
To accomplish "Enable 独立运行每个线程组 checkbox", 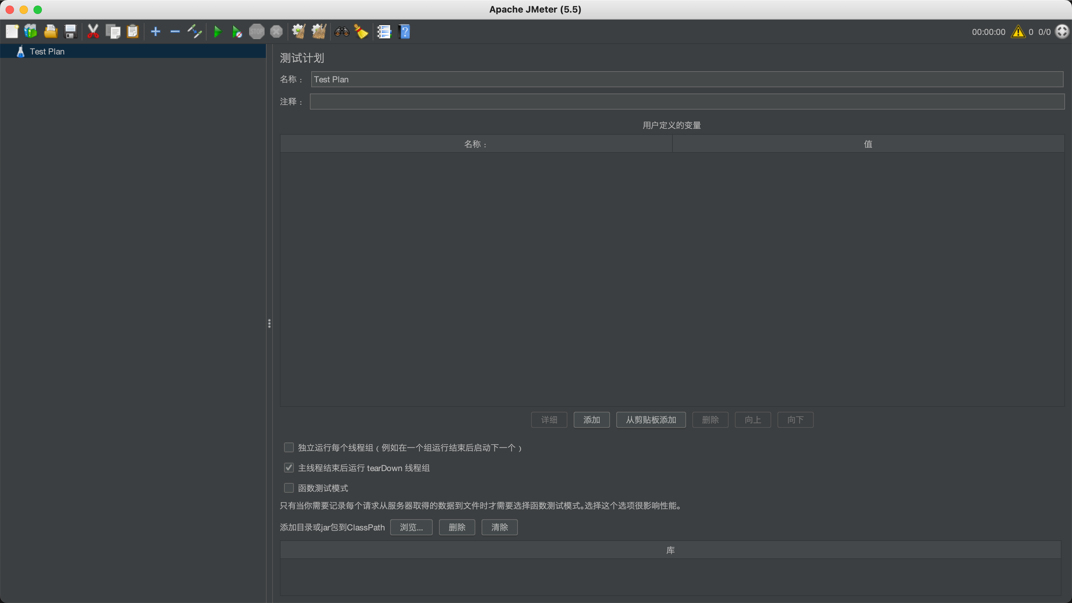I will click(289, 447).
